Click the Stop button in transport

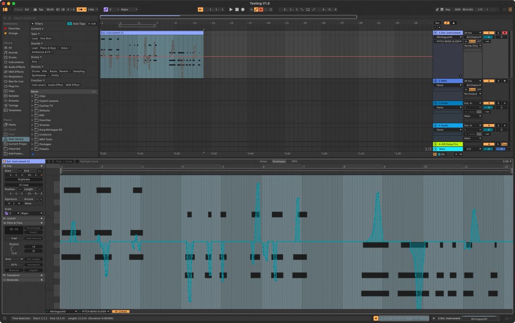(x=237, y=9)
